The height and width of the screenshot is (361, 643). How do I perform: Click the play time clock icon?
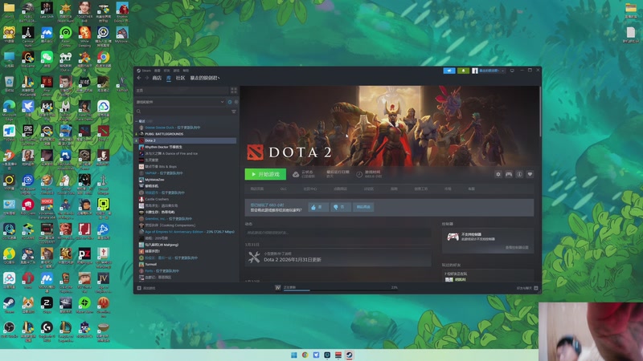[359, 174]
